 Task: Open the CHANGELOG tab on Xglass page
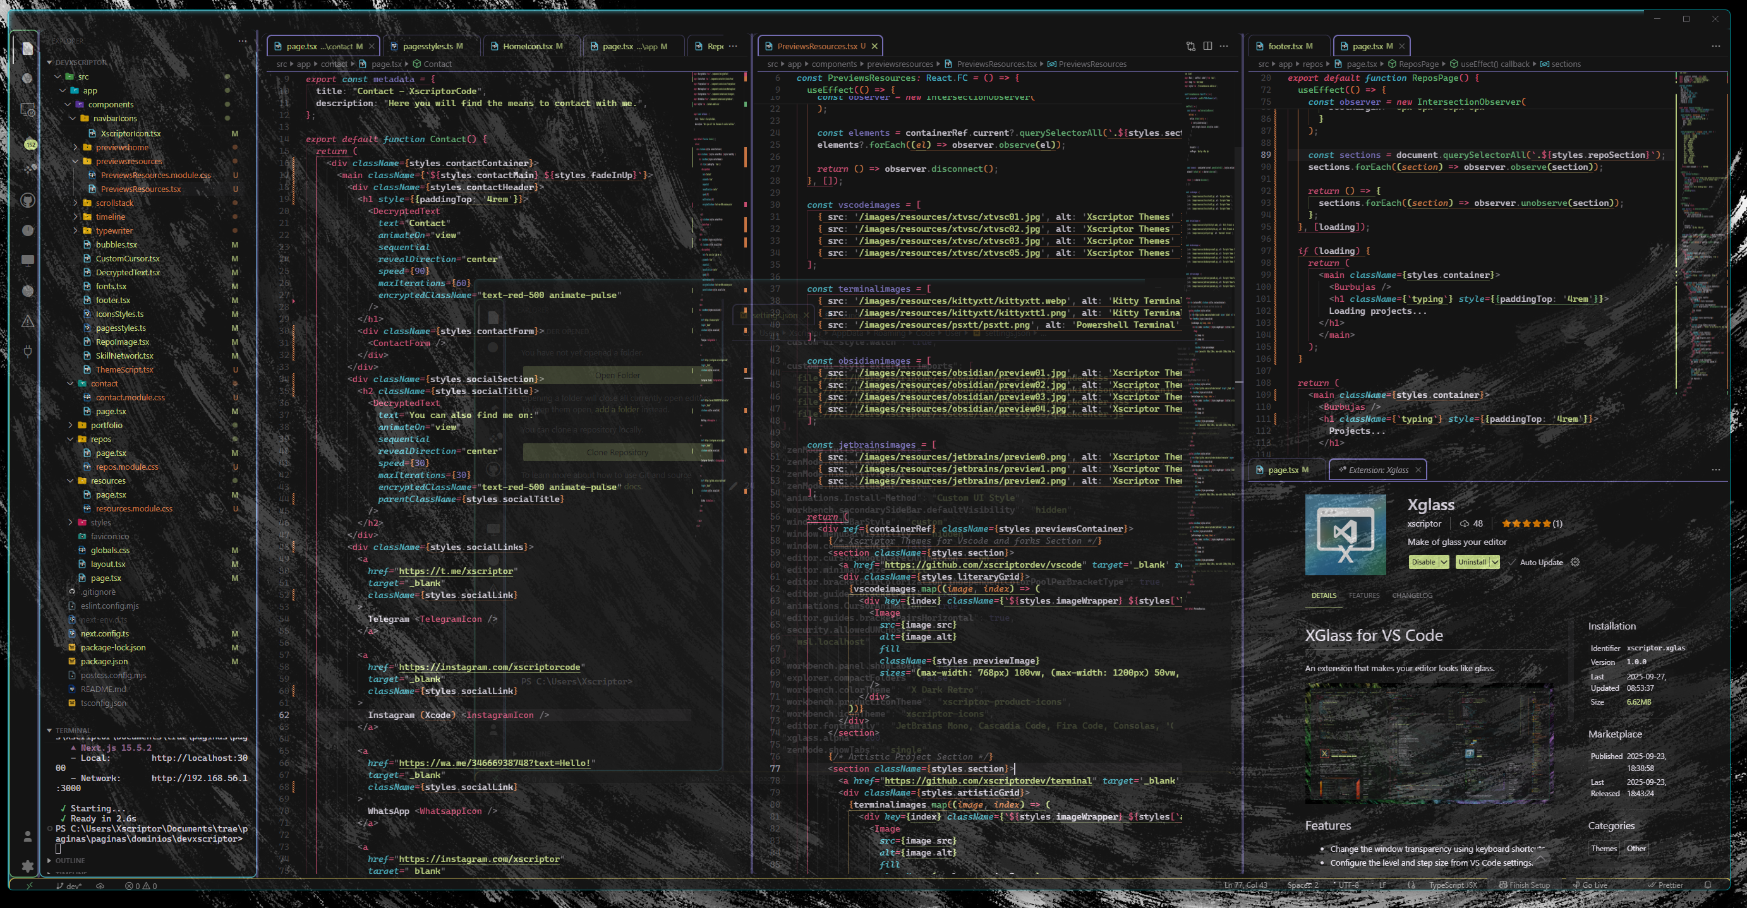[x=1412, y=595]
